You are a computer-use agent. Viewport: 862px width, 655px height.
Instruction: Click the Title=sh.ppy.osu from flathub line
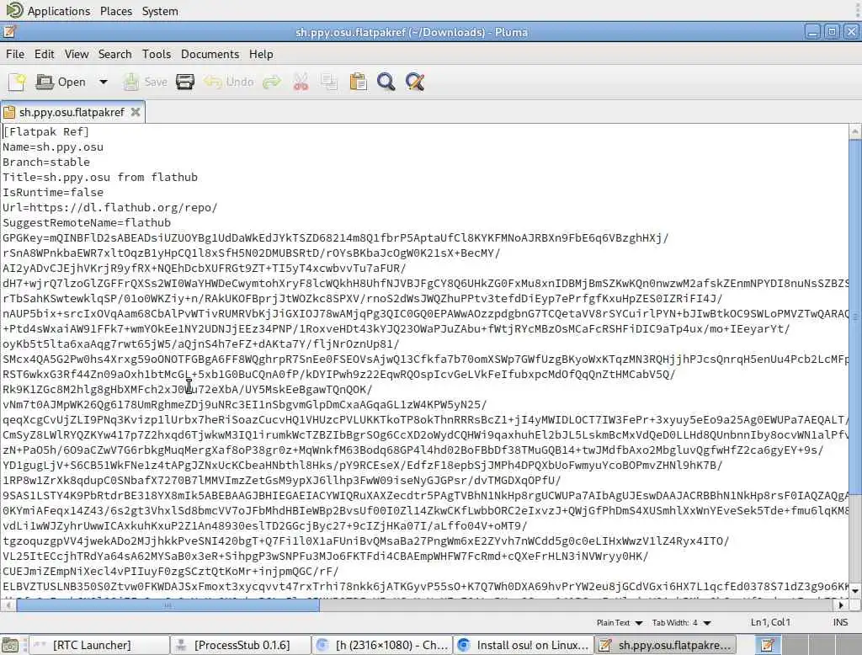click(x=100, y=177)
